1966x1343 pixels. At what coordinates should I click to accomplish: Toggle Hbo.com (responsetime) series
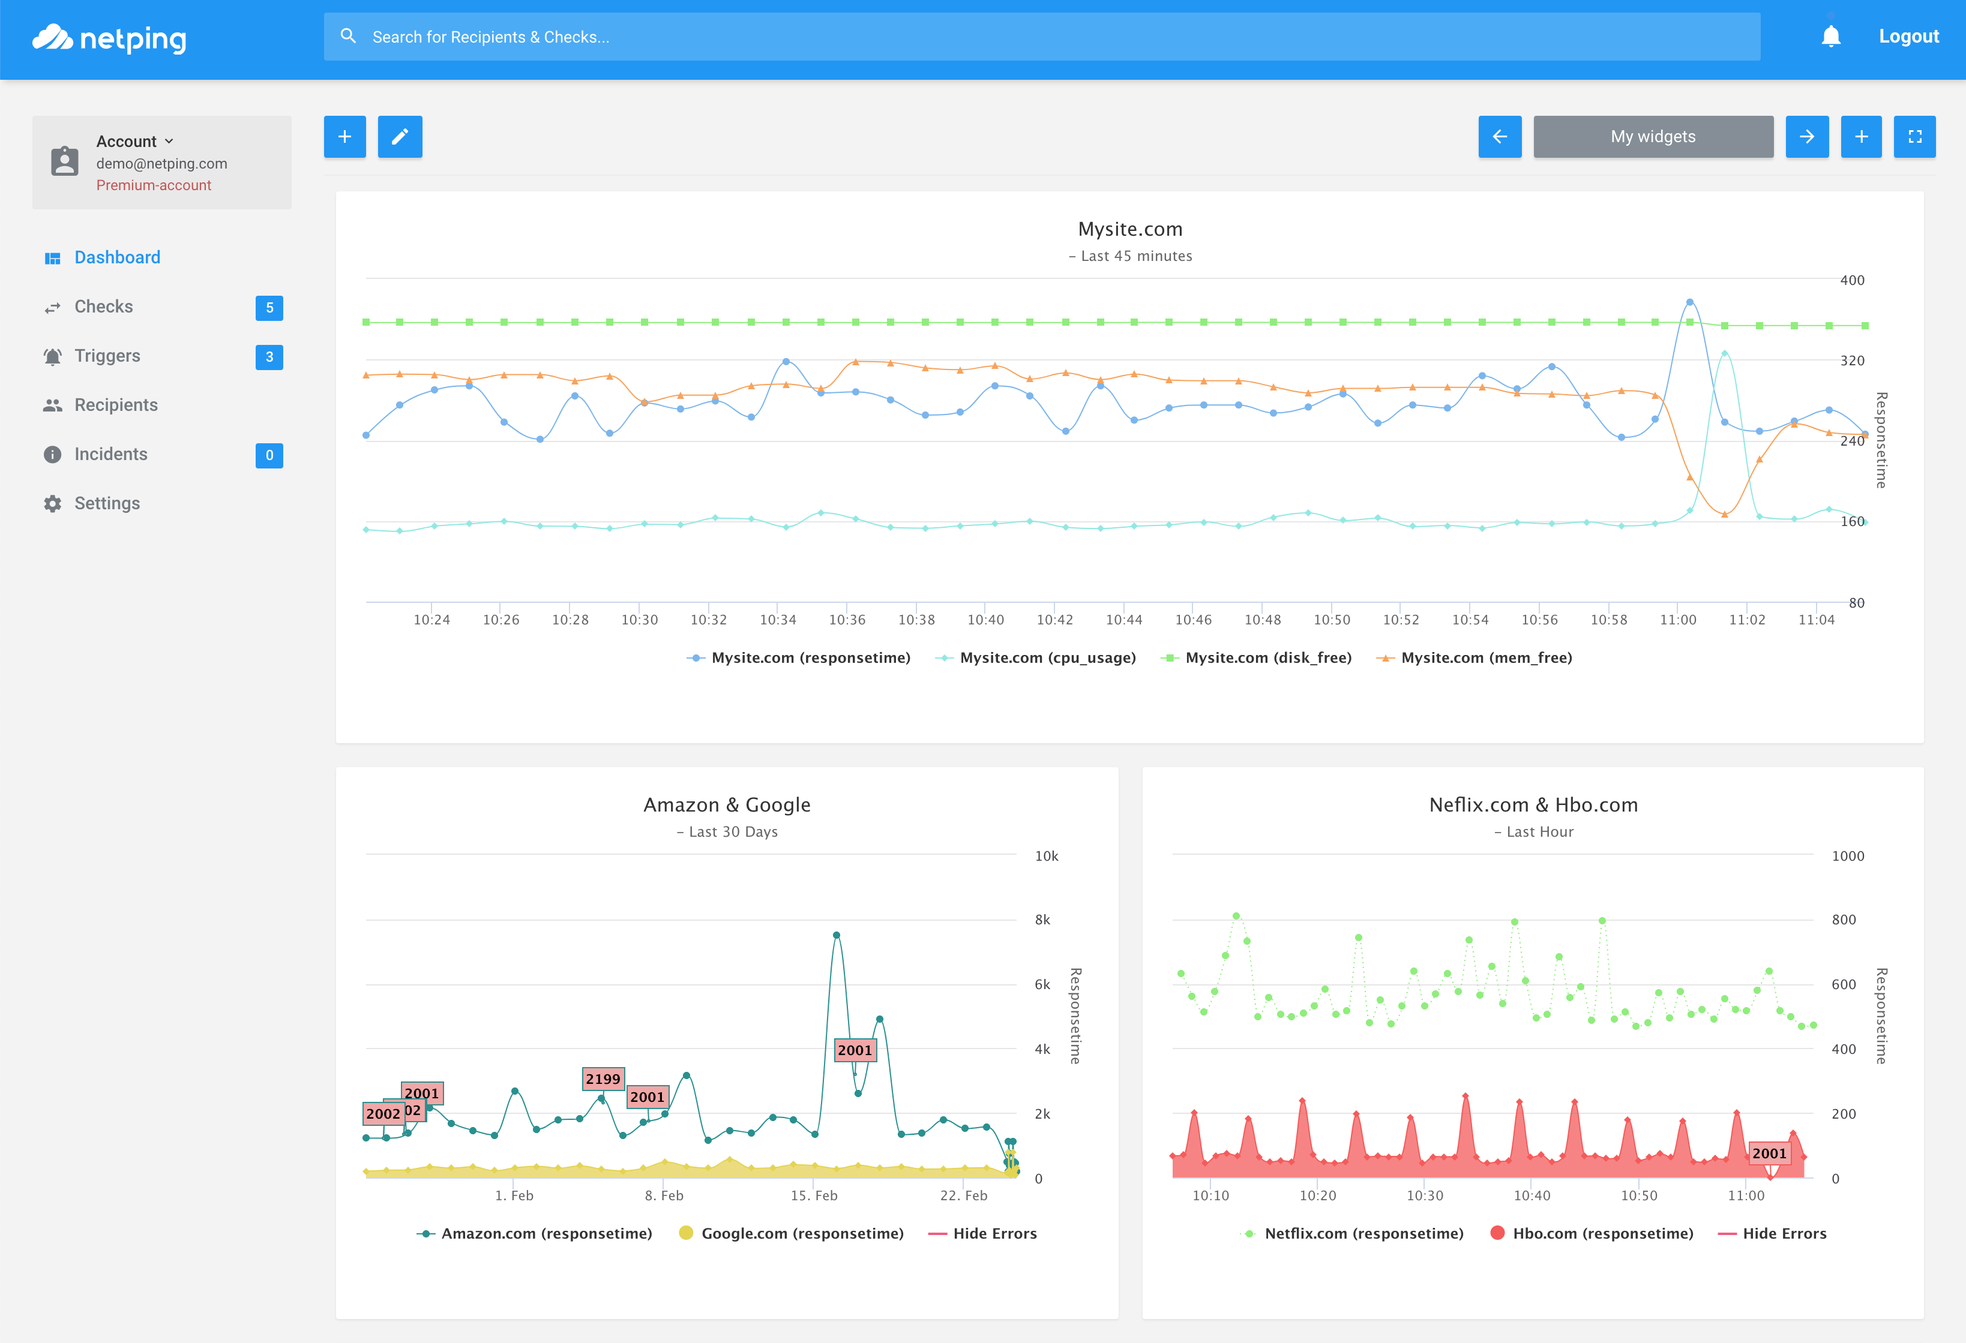point(1592,1233)
